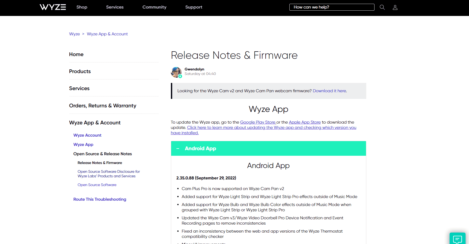469x244 pixels.
Task: Open the Wyze Account sidebar link
Action: (x=87, y=135)
